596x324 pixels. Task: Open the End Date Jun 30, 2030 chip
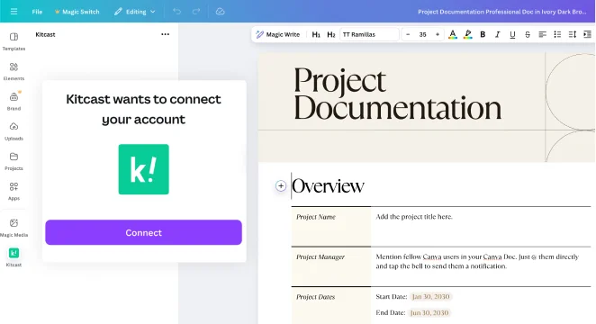(x=429, y=313)
